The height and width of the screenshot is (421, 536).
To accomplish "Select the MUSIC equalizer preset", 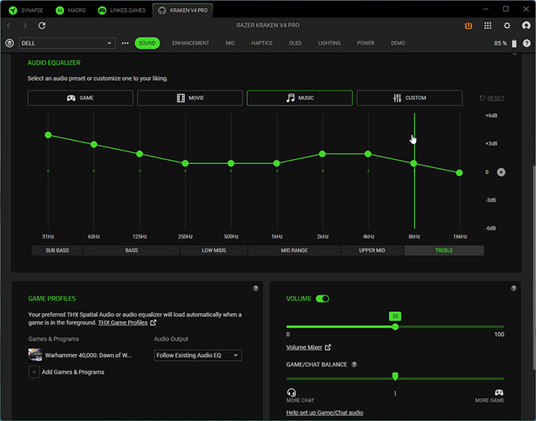I will point(300,98).
